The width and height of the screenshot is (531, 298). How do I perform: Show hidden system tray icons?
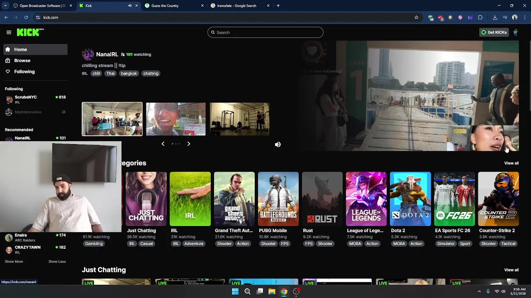(479, 291)
